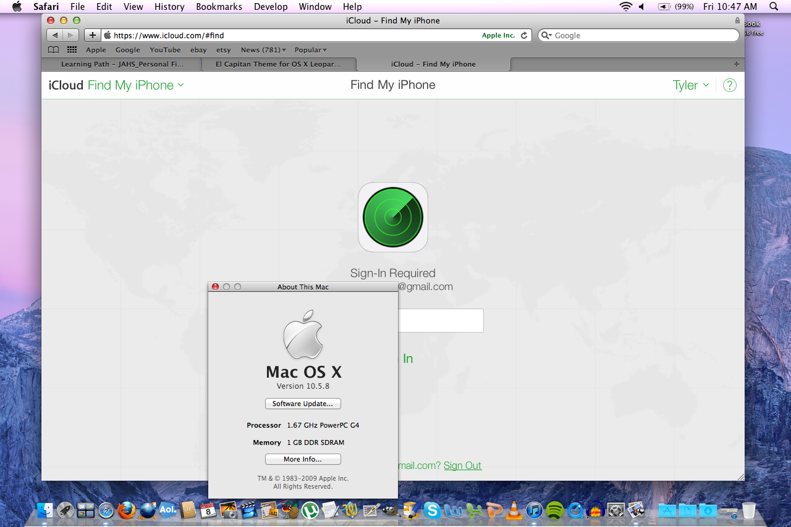
Task: Open the Bookmarks menu
Action: [x=219, y=7]
